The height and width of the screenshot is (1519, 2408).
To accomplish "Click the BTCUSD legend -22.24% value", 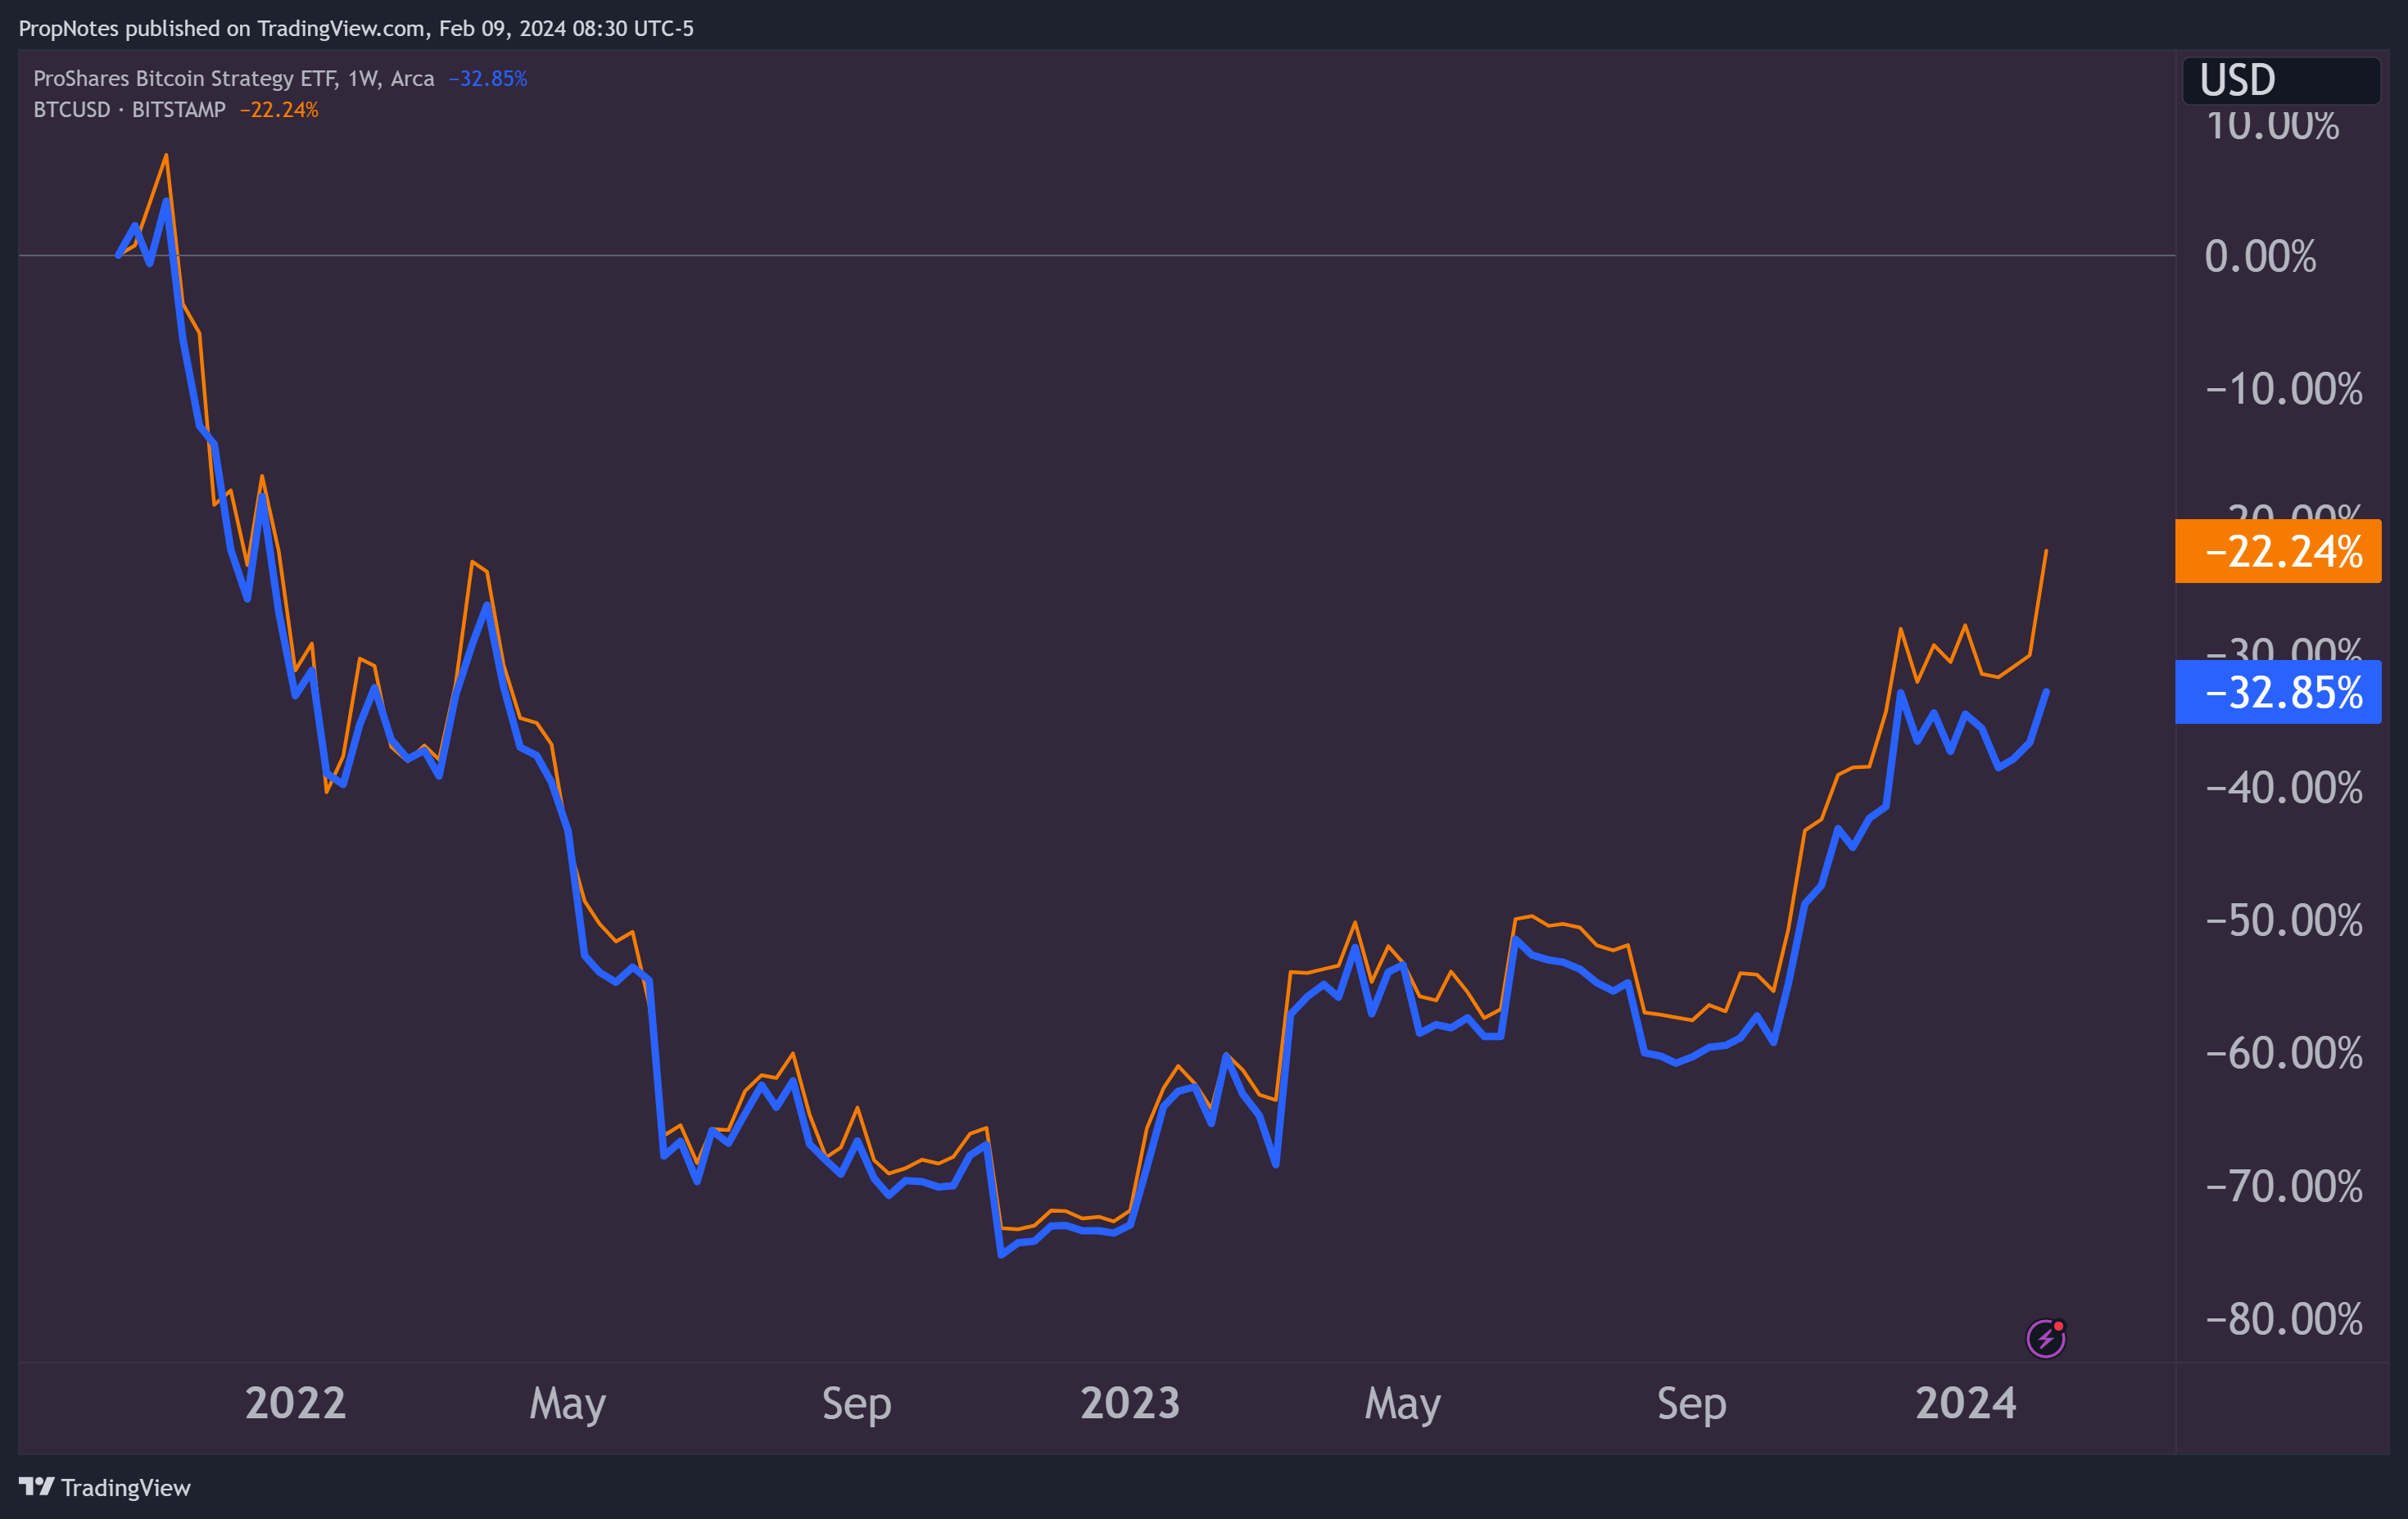I will point(279,110).
